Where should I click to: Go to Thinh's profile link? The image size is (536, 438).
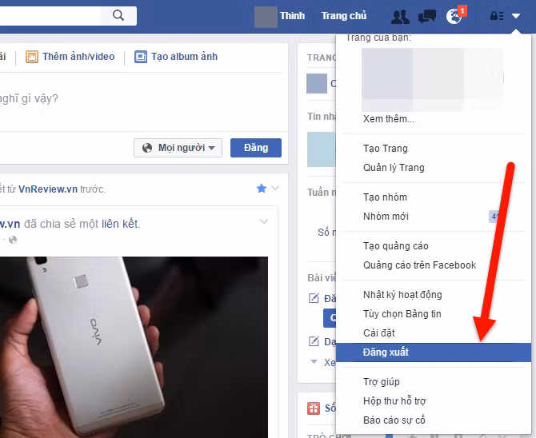292,16
